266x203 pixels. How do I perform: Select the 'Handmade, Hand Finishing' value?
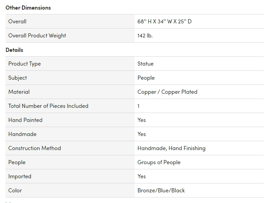[171, 148]
